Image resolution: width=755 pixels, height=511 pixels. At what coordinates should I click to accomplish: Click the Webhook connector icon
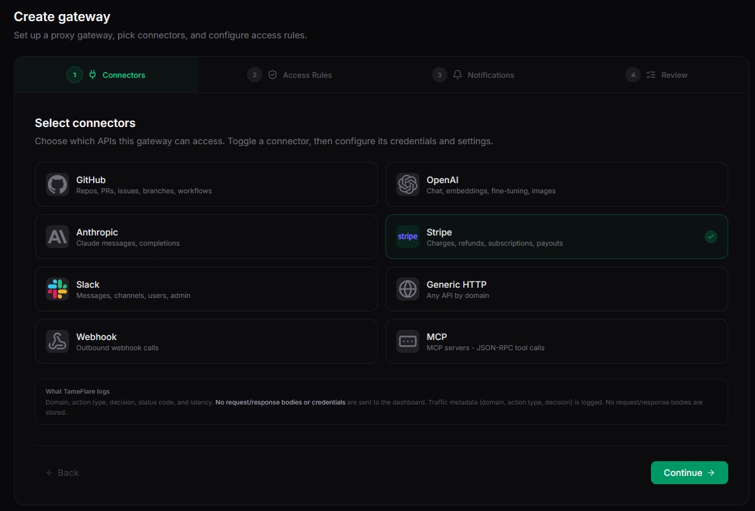tap(57, 341)
